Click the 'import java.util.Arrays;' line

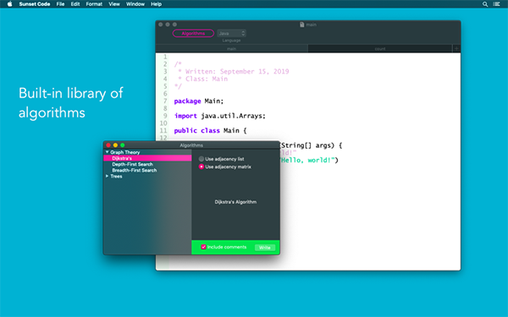[219, 116]
